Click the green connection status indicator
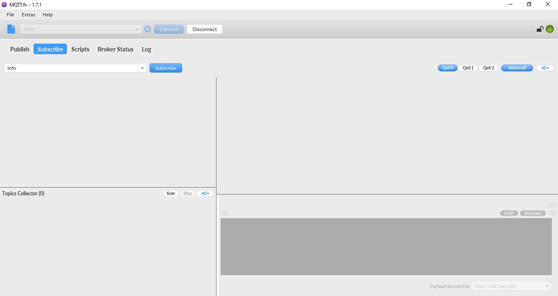This screenshot has height=296, width=558. point(549,29)
